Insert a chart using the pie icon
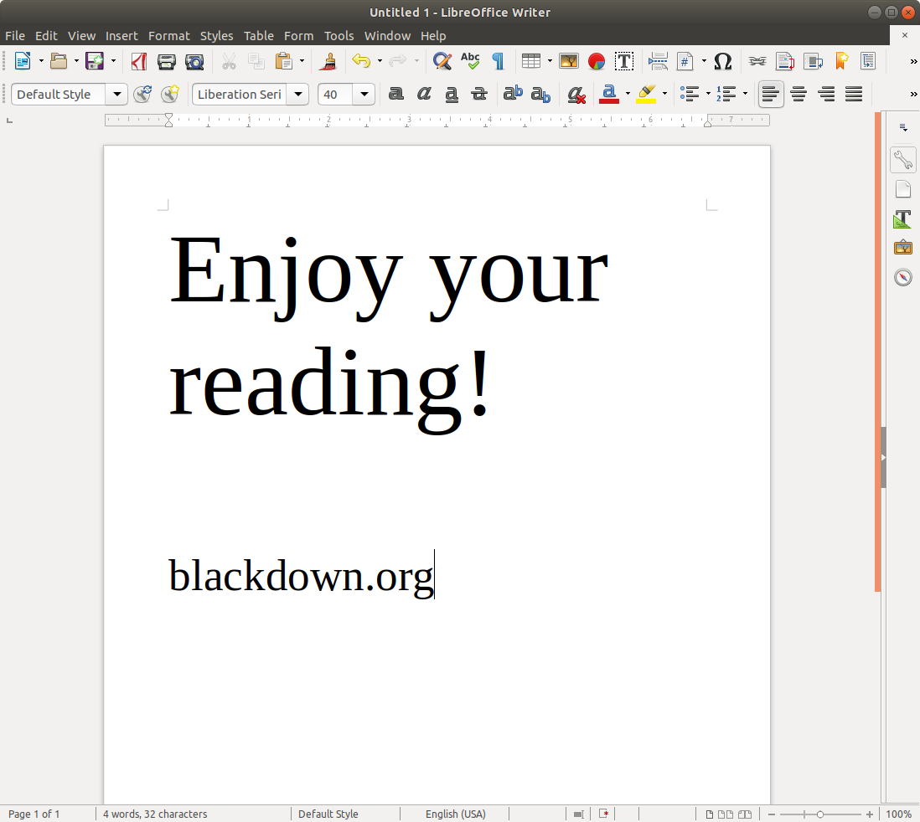Screen dimensions: 920x822 click(x=597, y=61)
